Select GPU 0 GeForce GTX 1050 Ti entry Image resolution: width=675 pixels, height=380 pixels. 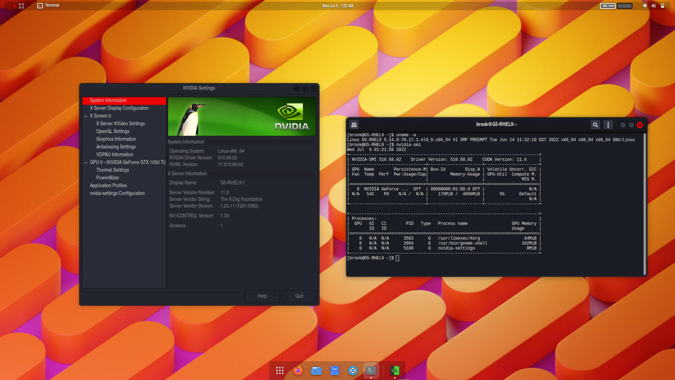pyautogui.click(x=127, y=162)
